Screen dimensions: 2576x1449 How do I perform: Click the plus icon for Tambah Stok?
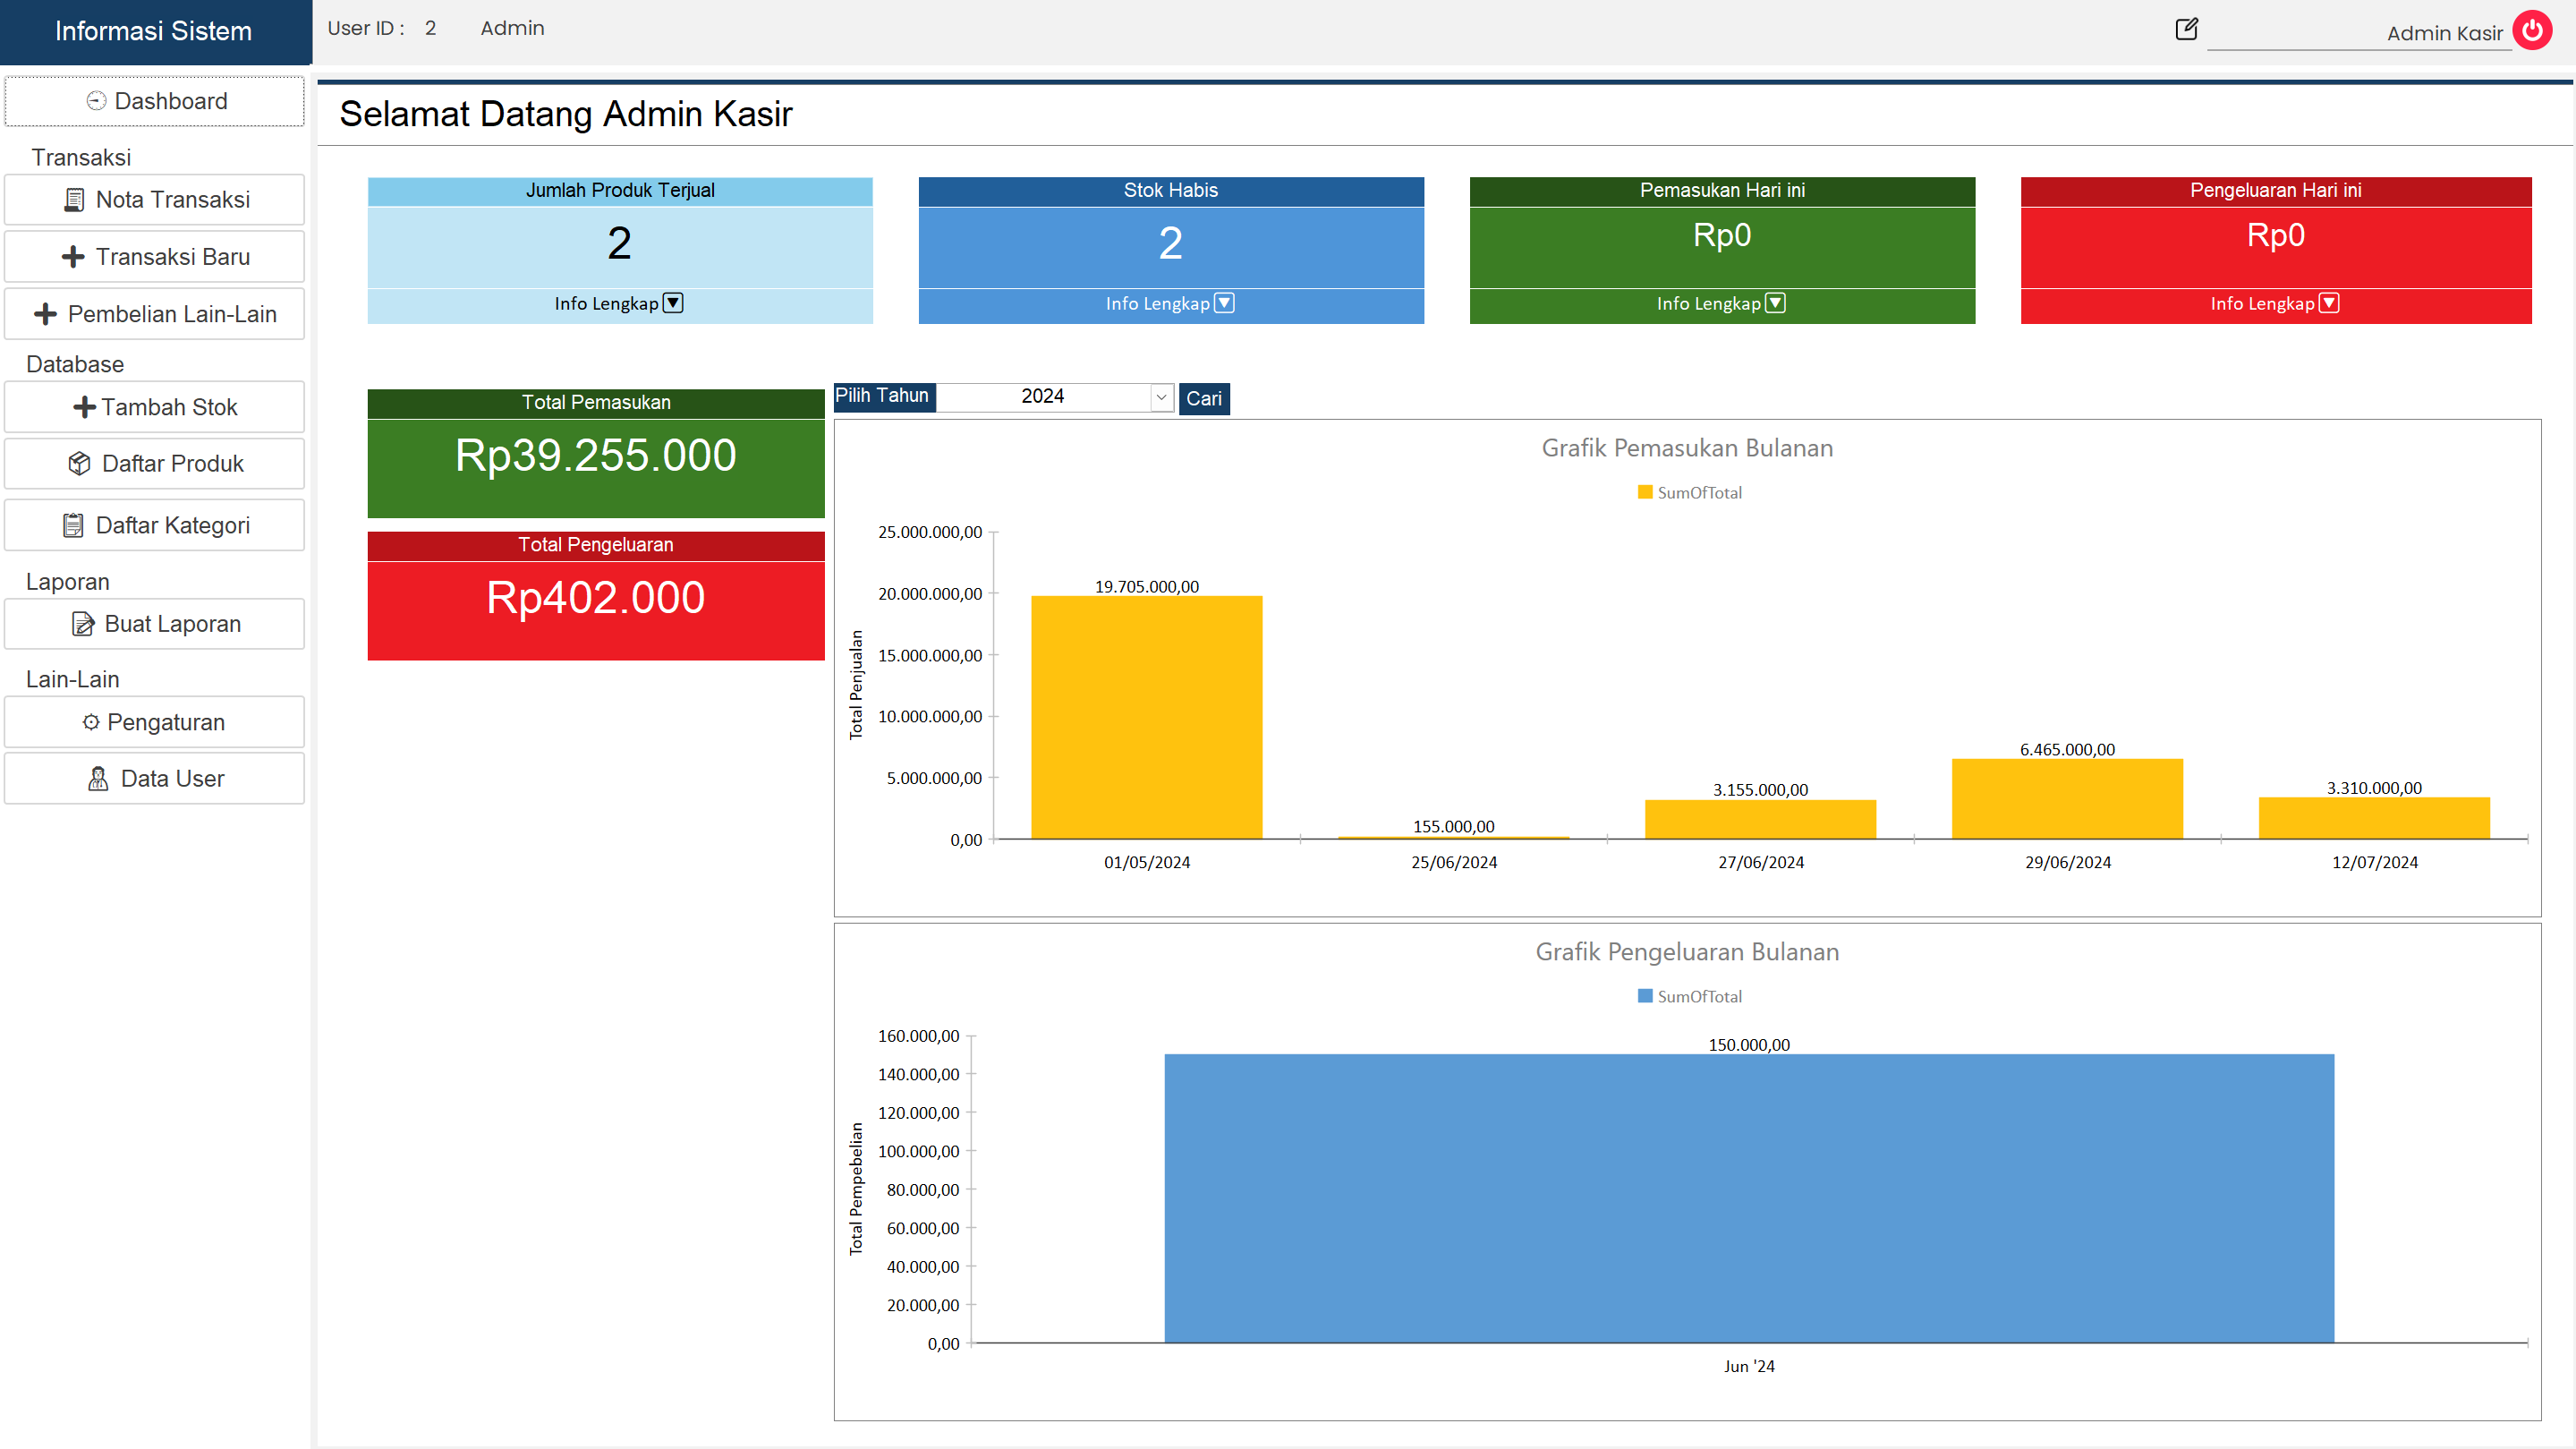coord(84,407)
